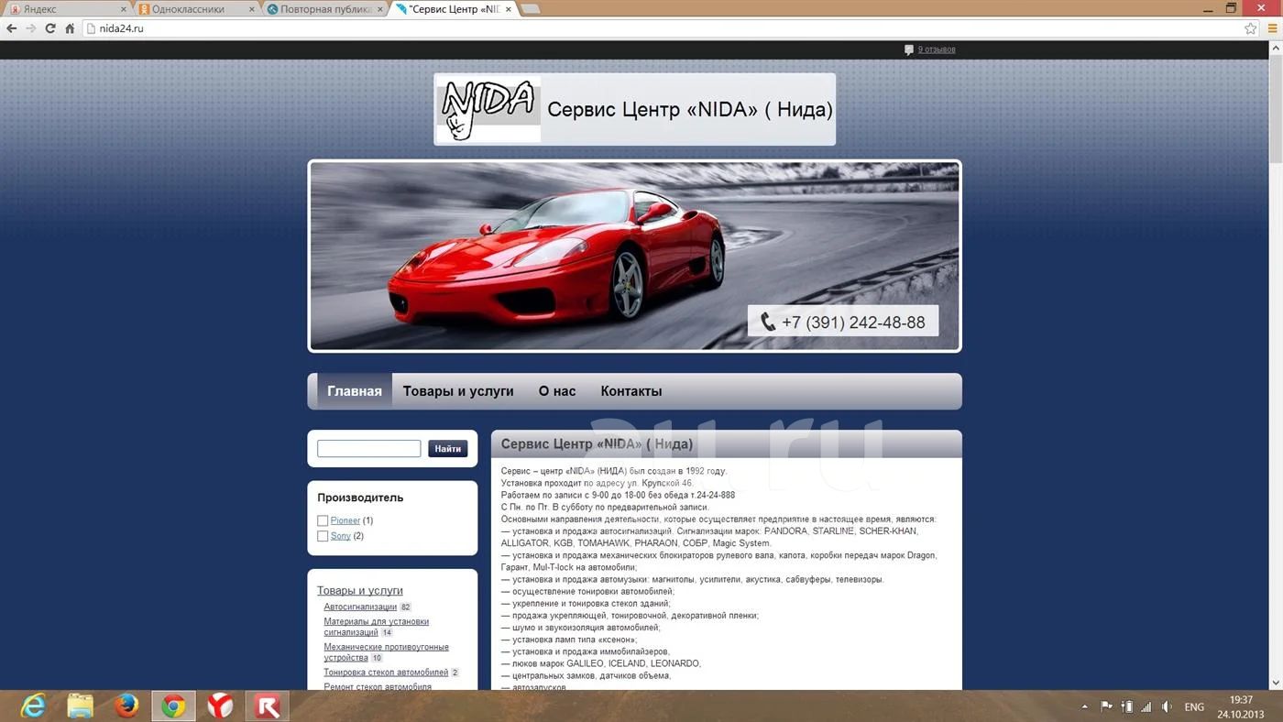Click the battery icon in the system tray
Screen dimensions: 1283x722
(1127, 707)
